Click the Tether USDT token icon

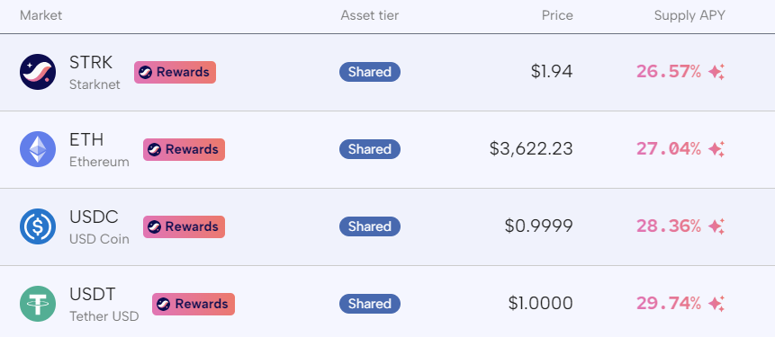point(38,304)
